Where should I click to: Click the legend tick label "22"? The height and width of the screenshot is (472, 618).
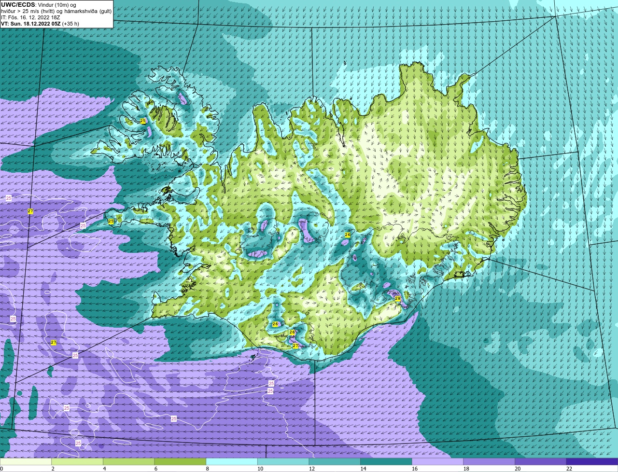click(569, 469)
